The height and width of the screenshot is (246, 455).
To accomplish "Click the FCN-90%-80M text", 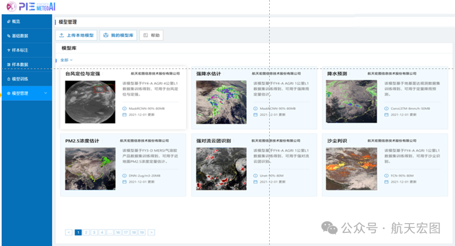I will click(x=402, y=176).
